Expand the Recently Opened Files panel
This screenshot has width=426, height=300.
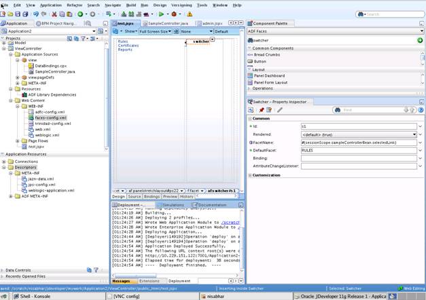click(x=2, y=276)
